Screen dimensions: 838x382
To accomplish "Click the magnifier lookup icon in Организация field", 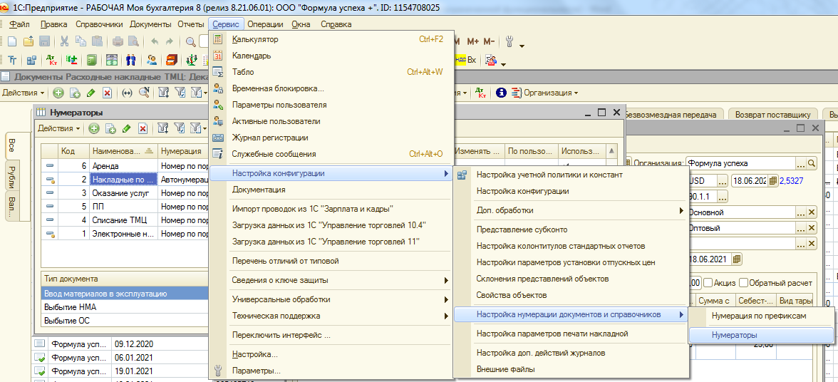I will [810, 162].
